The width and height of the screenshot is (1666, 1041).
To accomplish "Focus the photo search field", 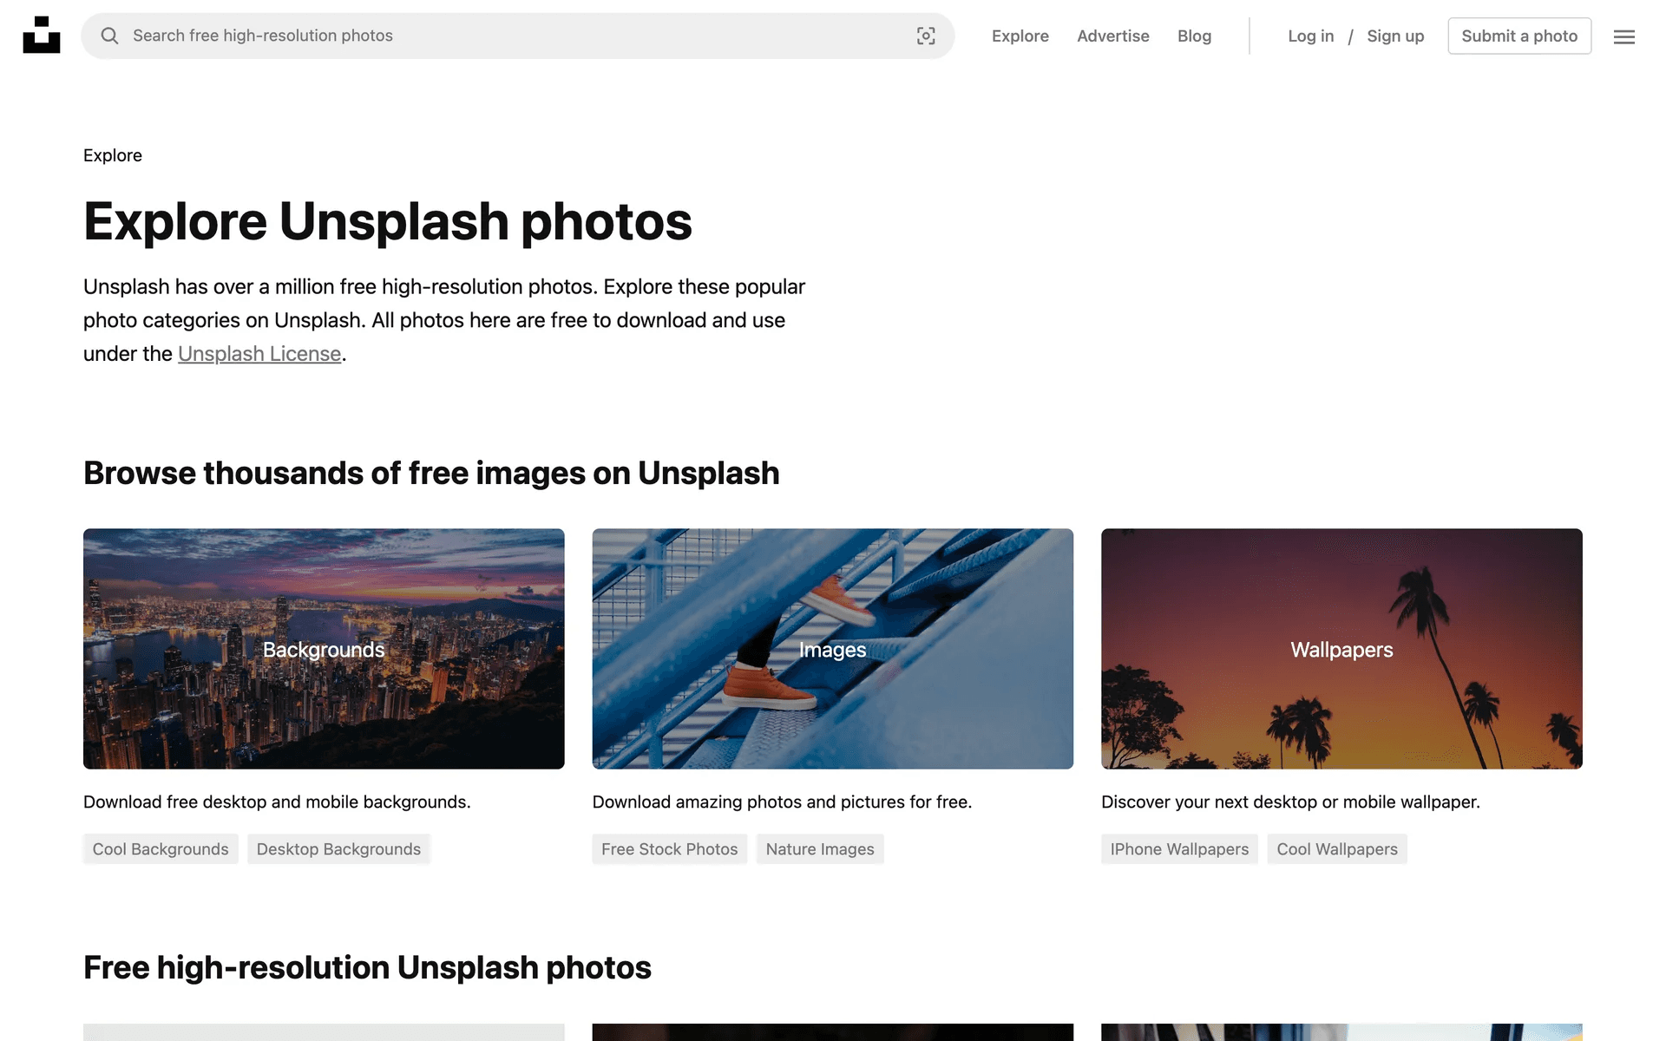I will pos(512,36).
